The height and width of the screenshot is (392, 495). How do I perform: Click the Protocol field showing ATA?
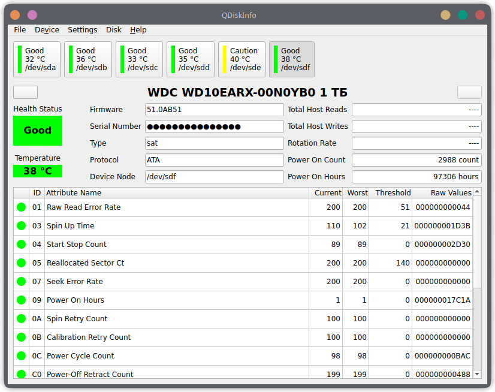pos(215,160)
